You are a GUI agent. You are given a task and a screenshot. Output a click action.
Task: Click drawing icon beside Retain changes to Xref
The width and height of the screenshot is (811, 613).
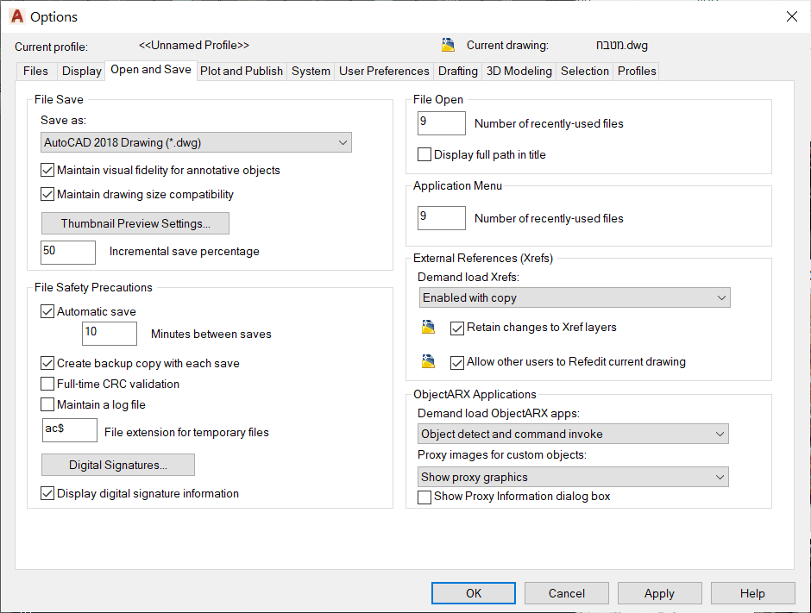point(429,328)
